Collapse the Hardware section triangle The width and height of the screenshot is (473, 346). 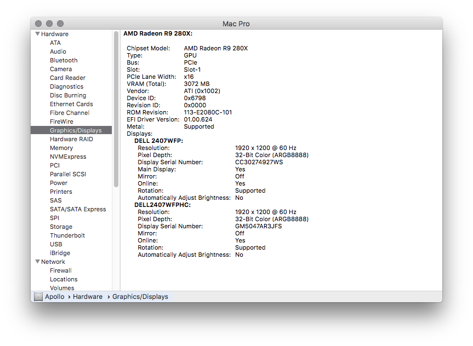pyautogui.click(x=38, y=34)
